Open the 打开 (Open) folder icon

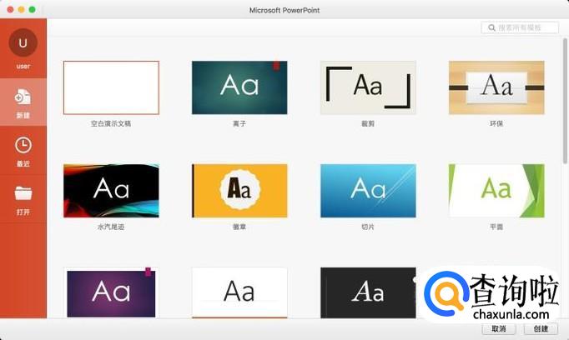[x=23, y=192]
